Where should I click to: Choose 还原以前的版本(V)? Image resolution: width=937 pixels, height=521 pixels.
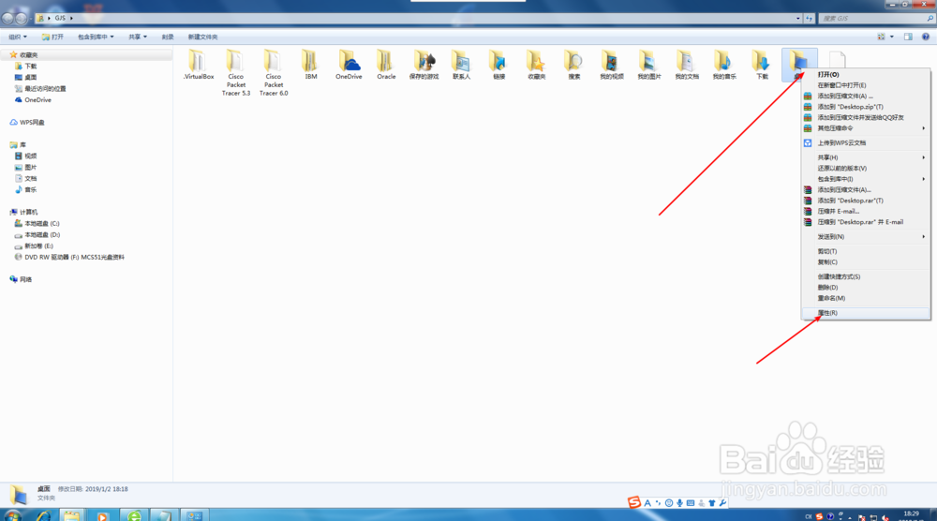[x=866, y=169]
